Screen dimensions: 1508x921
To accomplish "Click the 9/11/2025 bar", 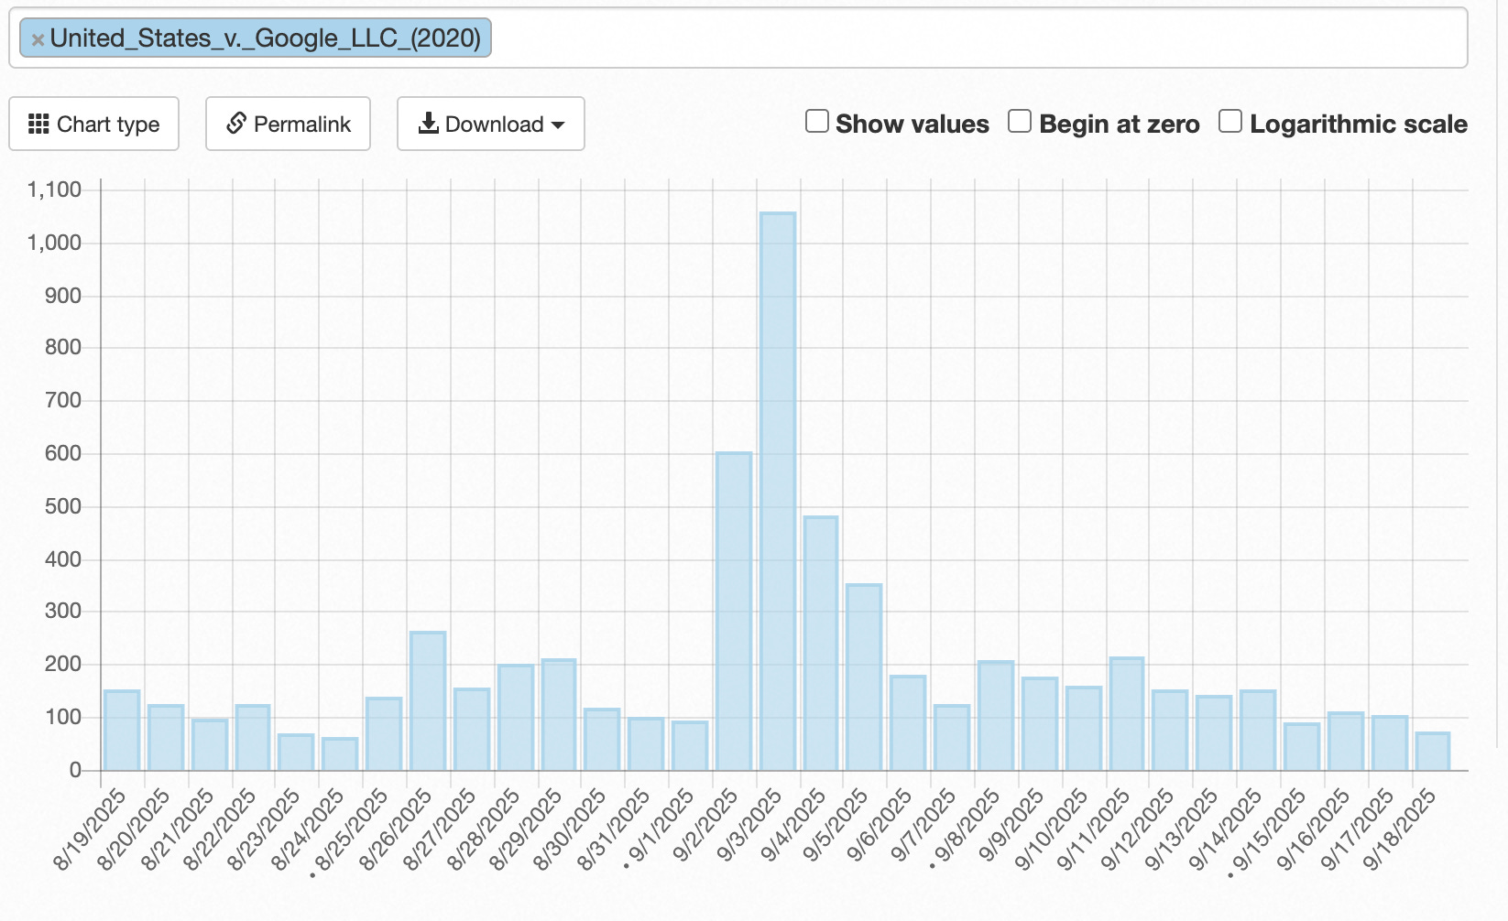I will 1127,714.
